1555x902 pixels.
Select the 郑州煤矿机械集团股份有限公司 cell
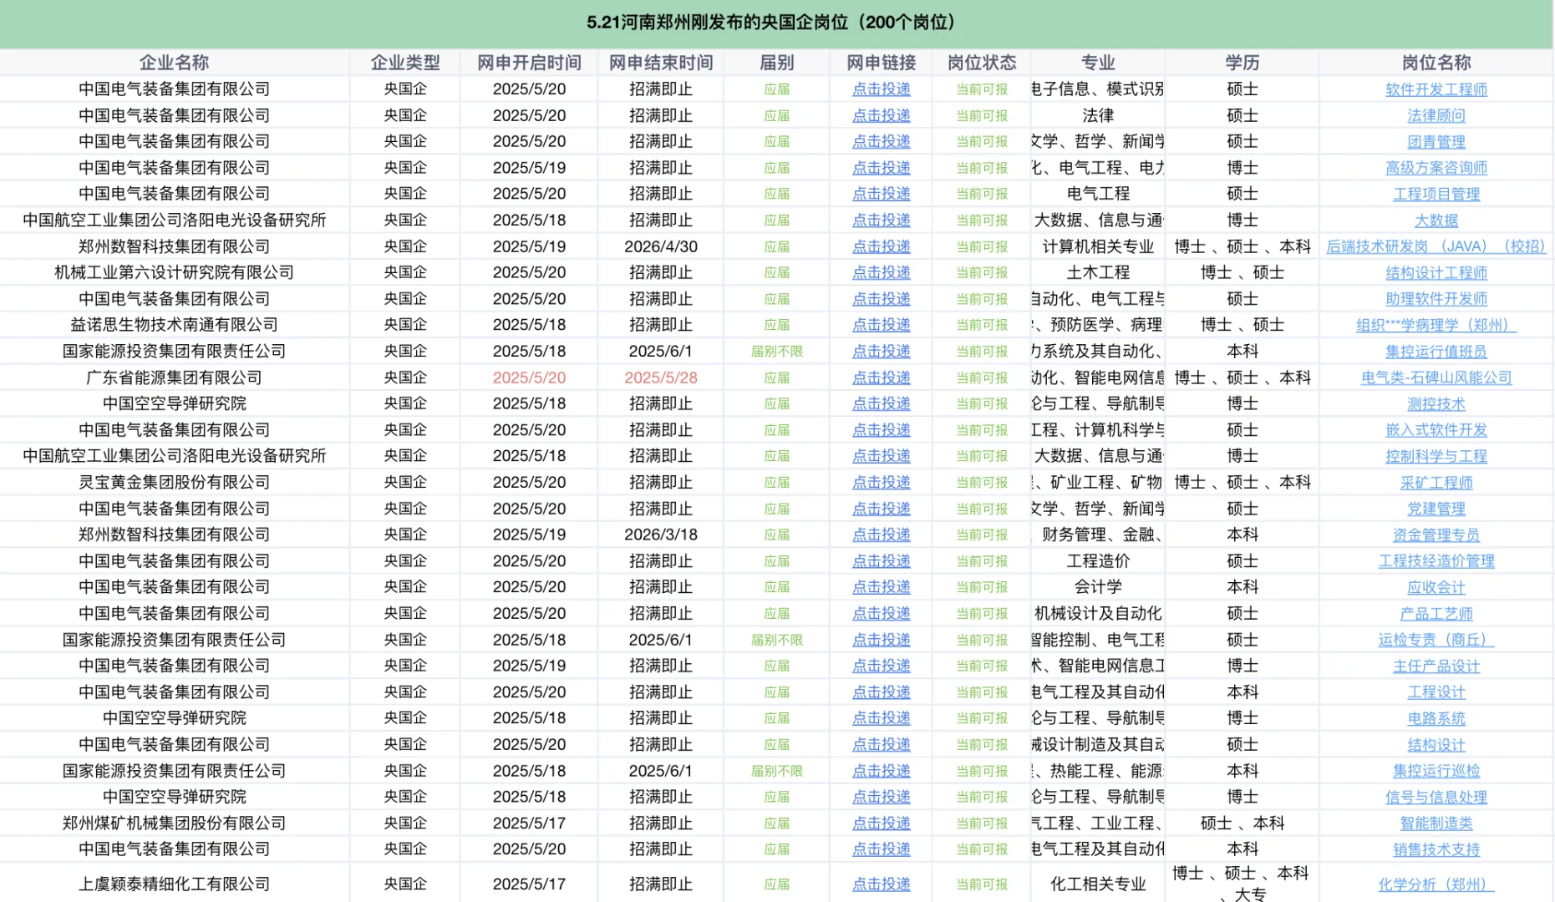click(x=174, y=823)
